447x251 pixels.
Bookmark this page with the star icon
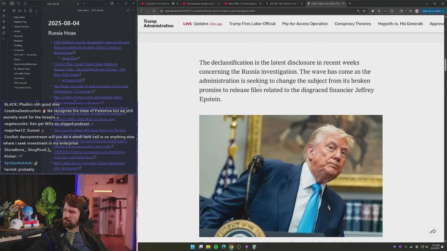(x=364, y=11)
